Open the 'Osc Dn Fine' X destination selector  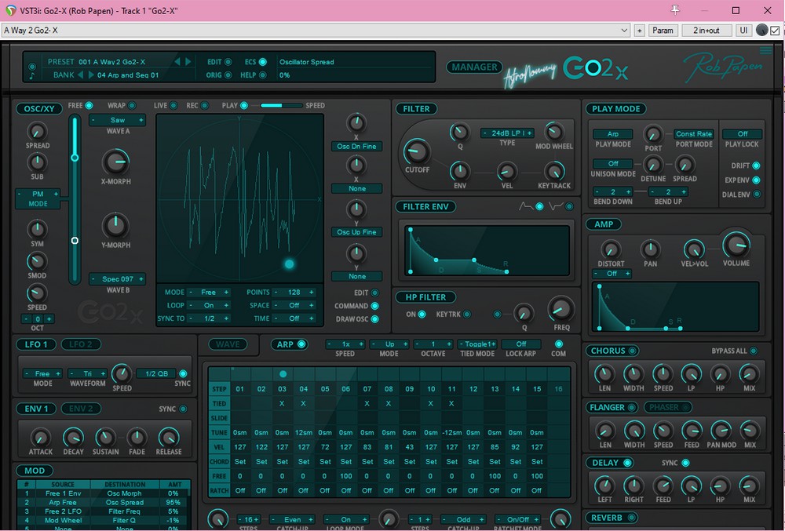point(356,146)
